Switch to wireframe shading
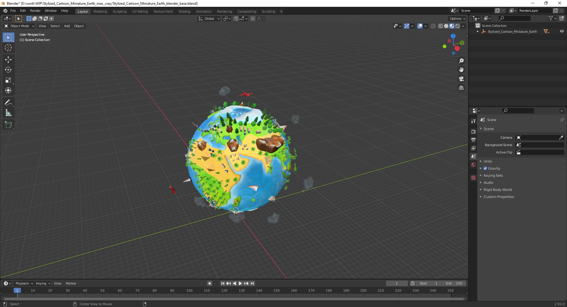This screenshot has height=307, width=567. pyautogui.click(x=441, y=26)
